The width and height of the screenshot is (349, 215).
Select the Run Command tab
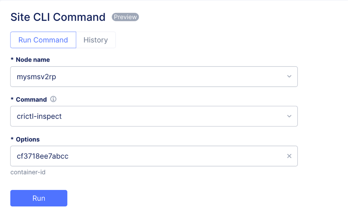(x=43, y=40)
